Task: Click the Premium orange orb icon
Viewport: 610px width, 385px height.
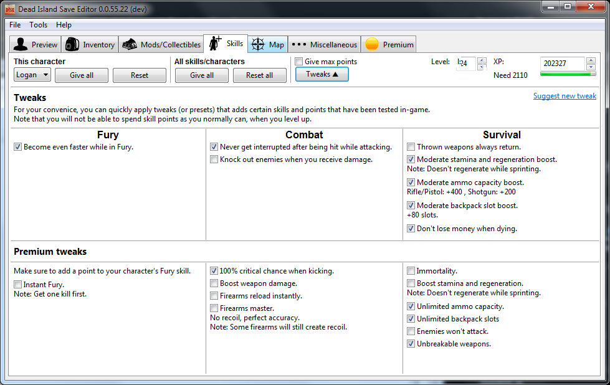Action: pyautogui.click(x=372, y=44)
